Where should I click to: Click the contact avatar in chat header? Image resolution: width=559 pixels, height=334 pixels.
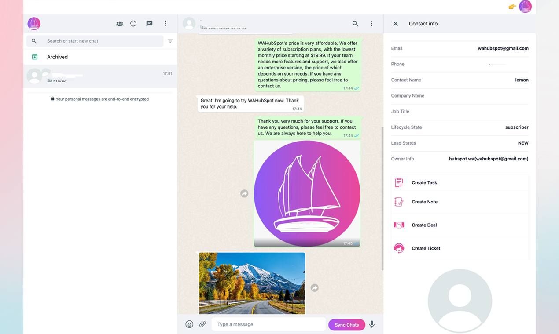pos(189,24)
